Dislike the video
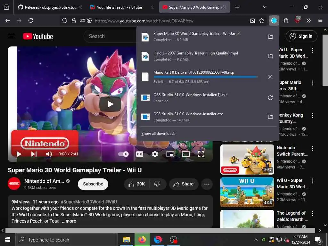Viewport: 328px width, 246px height. (157, 184)
